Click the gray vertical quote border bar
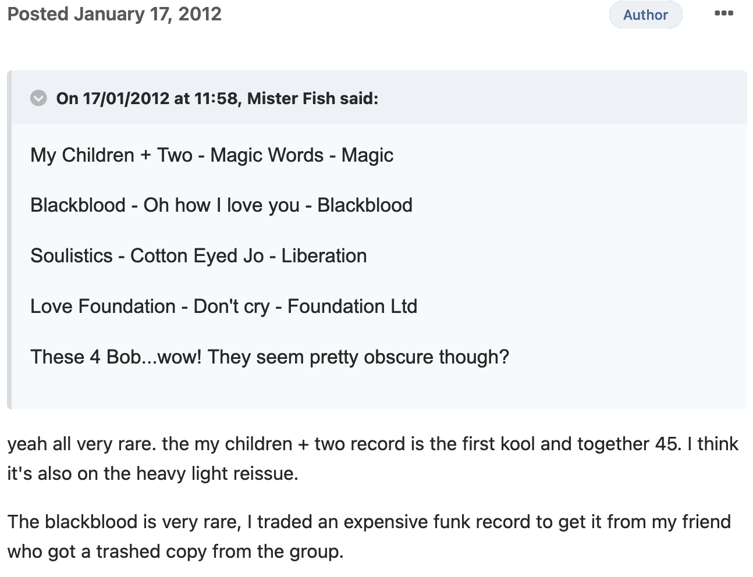Viewport: 753px width, 577px height. pyautogui.click(x=9, y=240)
